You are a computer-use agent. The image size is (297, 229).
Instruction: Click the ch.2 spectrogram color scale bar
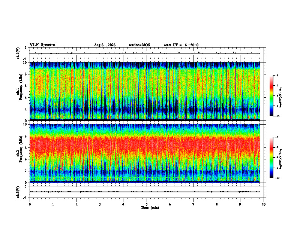point(271,158)
